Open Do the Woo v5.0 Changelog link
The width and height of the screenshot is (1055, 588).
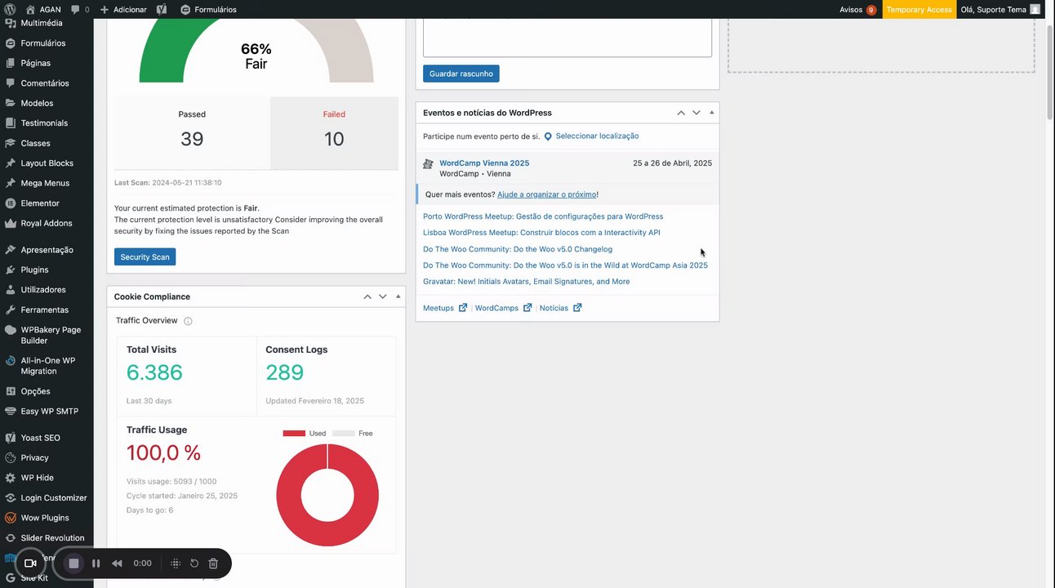[x=518, y=249]
